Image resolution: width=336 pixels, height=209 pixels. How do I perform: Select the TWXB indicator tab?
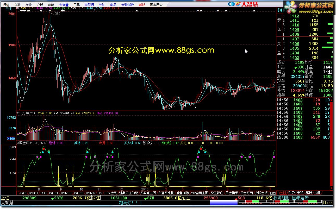pyautogui.click(x=23, y=193)
